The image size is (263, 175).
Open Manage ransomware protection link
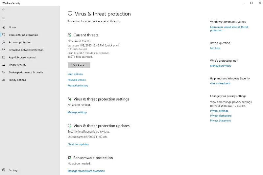(x=86, y=171)
